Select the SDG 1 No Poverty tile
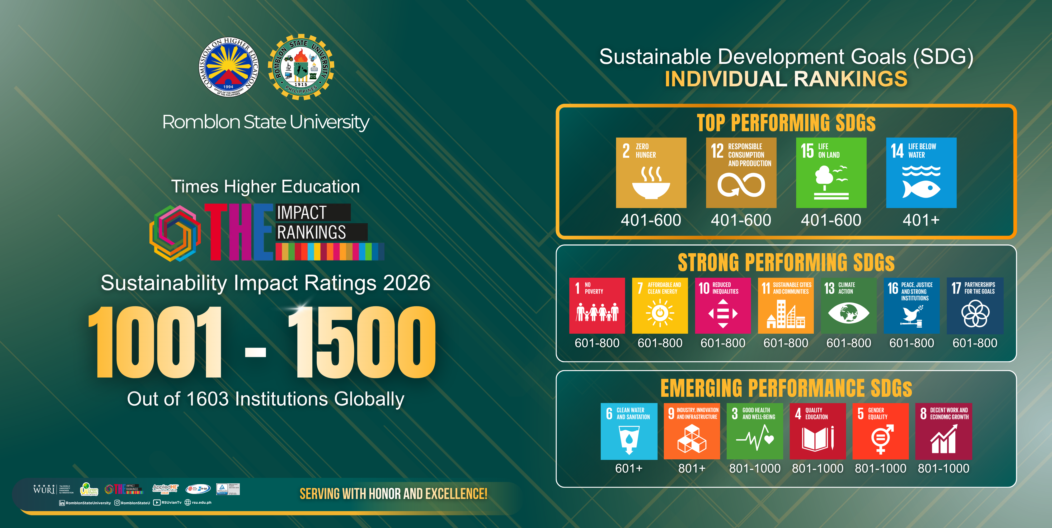 597,306
